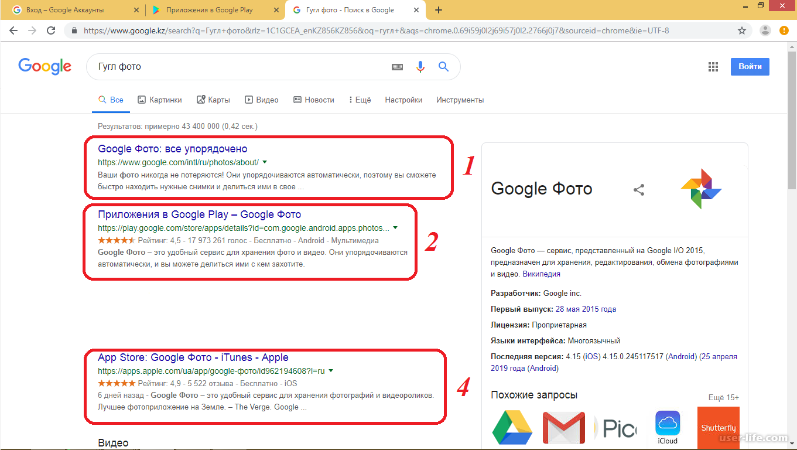This screenshot has height=450, width=797.
Task: Click the 'Результатов: примерно 43 400 000' text
Action: click(x=158, y=126)
